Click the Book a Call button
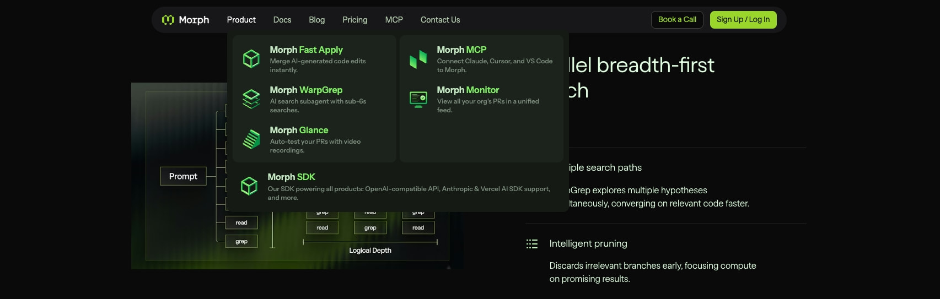The width and height of the screenshot is (940, 299). pyautogui.click(x=677, y=20)
